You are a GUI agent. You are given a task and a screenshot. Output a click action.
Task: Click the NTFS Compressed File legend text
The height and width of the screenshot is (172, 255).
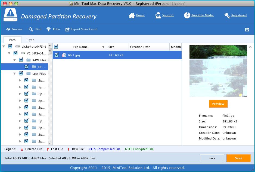(104, 149)
